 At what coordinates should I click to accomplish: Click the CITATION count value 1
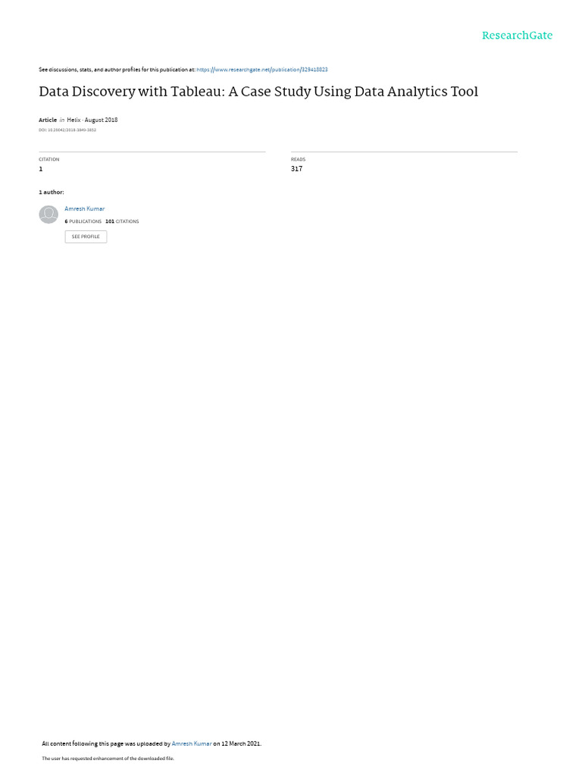point(41,169)
